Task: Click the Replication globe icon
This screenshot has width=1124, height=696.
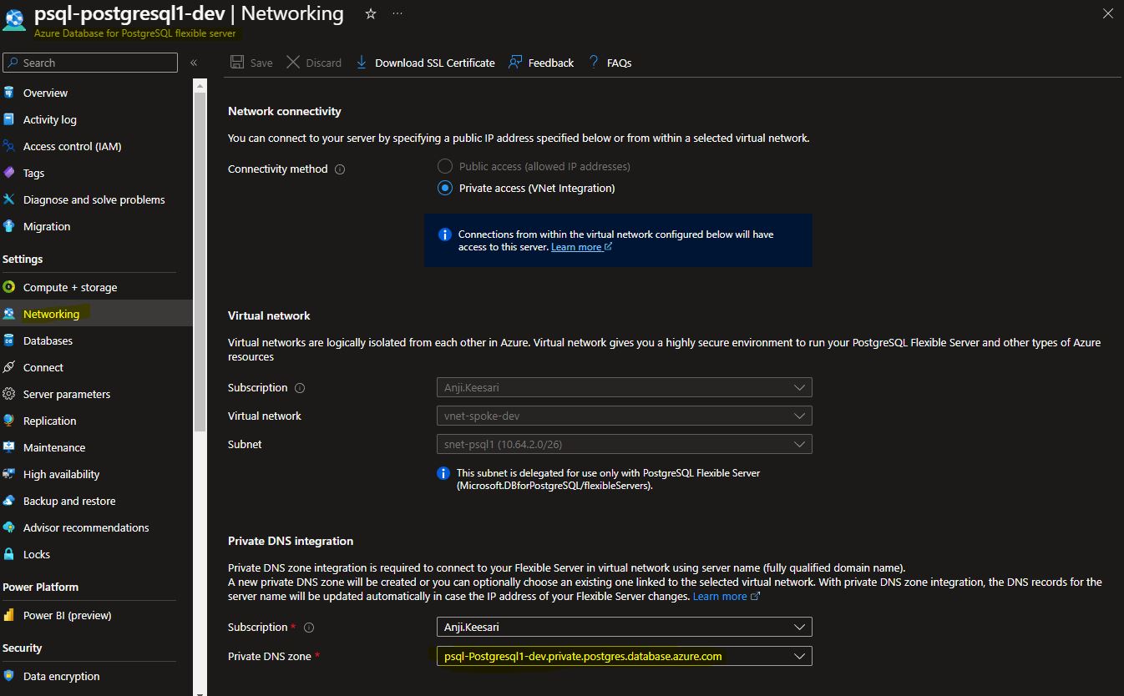Action: (x=9, y=421)
